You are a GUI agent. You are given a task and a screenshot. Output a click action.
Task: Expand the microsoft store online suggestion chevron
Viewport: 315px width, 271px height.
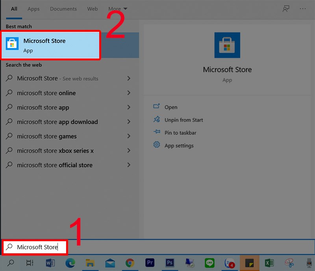pyautogui.click(x=129, y=93)
